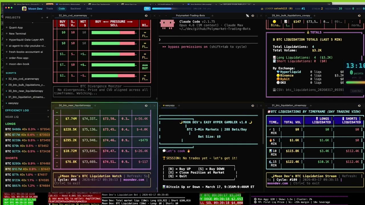Open the fresh-books-accountant-ai project
The height and width of the screenshot is (205, 365).
pos(26,52)
